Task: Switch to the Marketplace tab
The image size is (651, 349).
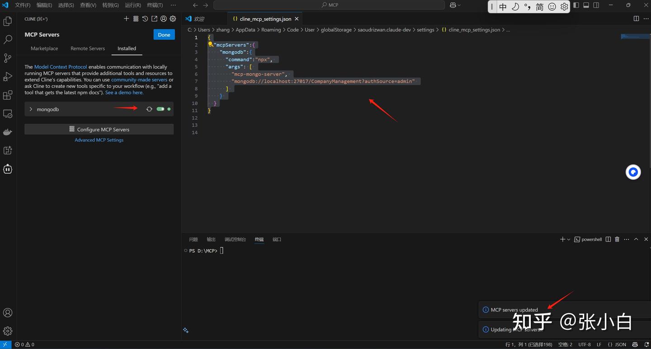Action: [44, 48]
